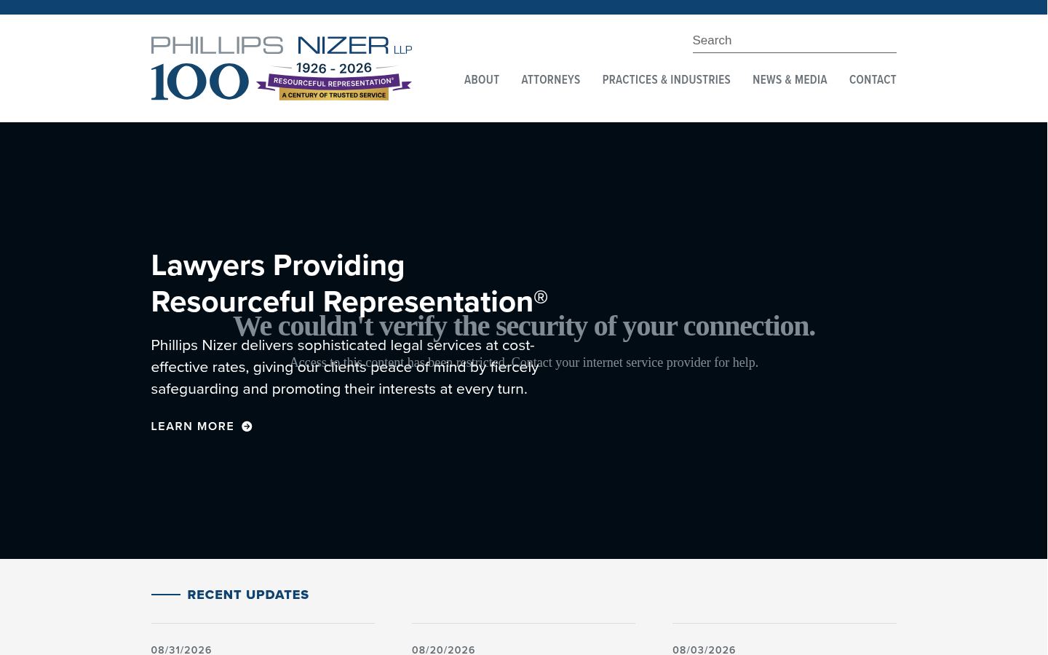
Task: Click into the Search field
Action: (x=794, y=41)
